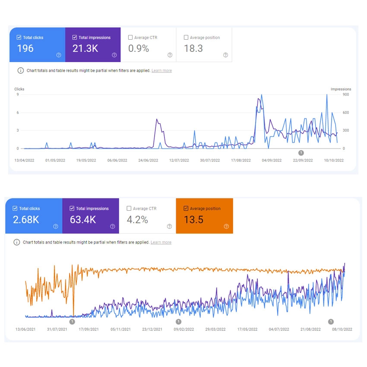
Task: Enable Average CTR checkbox in top chart
Action: coord(130,38)
